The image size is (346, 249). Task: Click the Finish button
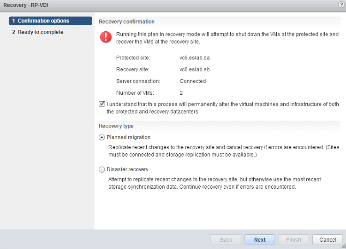293,240
